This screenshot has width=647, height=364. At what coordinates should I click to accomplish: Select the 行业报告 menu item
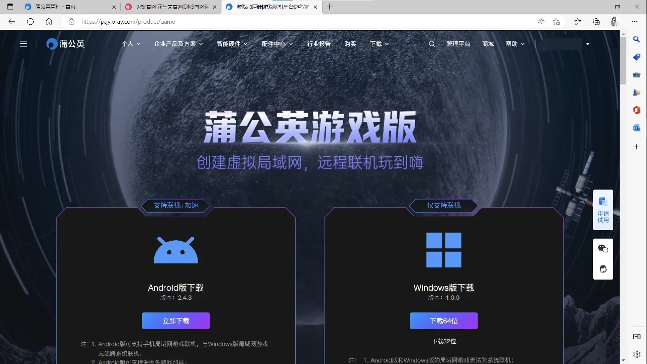[x=319, y=44]
